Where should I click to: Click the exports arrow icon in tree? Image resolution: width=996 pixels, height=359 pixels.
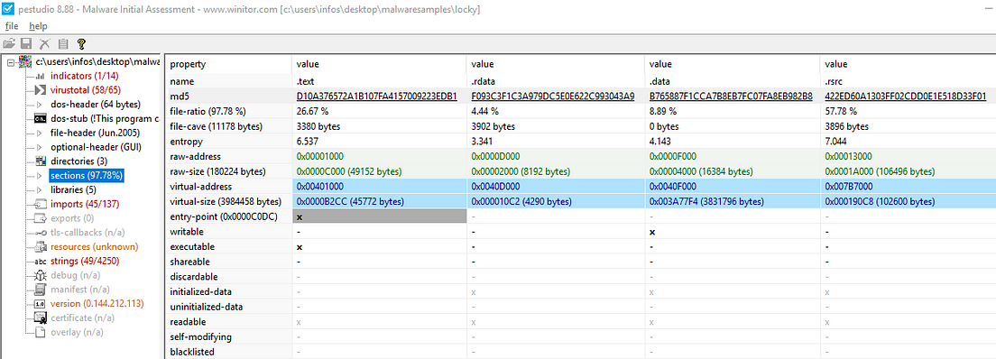40,218
